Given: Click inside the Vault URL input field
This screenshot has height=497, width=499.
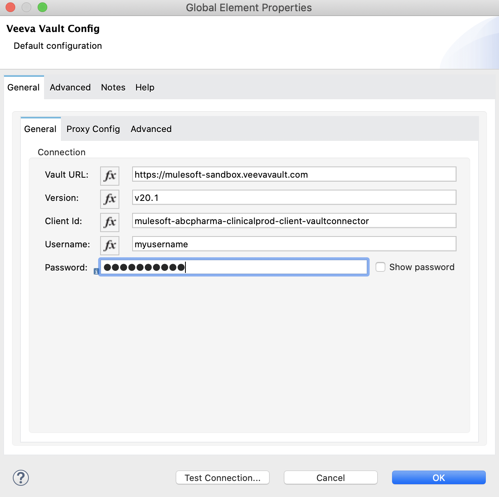Looking at the screenshot, I should coord(294,174).
